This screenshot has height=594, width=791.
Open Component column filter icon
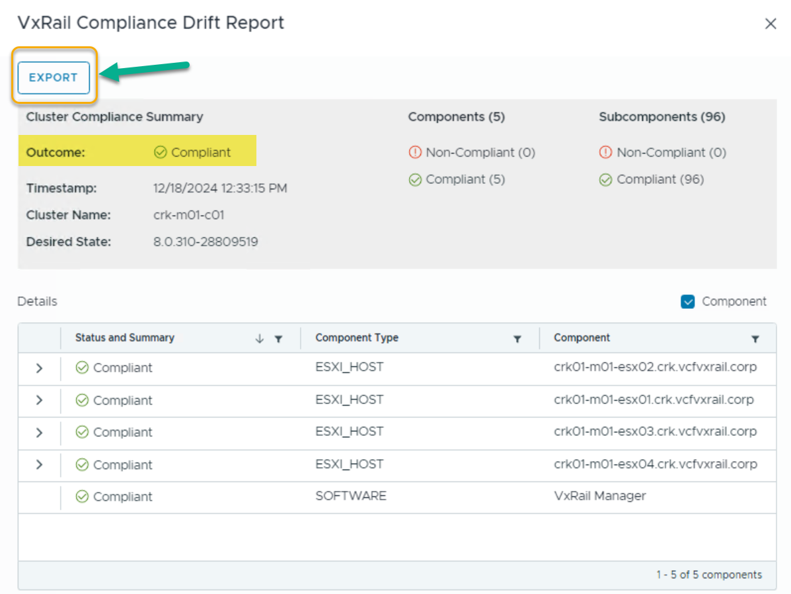coord(755,339)
